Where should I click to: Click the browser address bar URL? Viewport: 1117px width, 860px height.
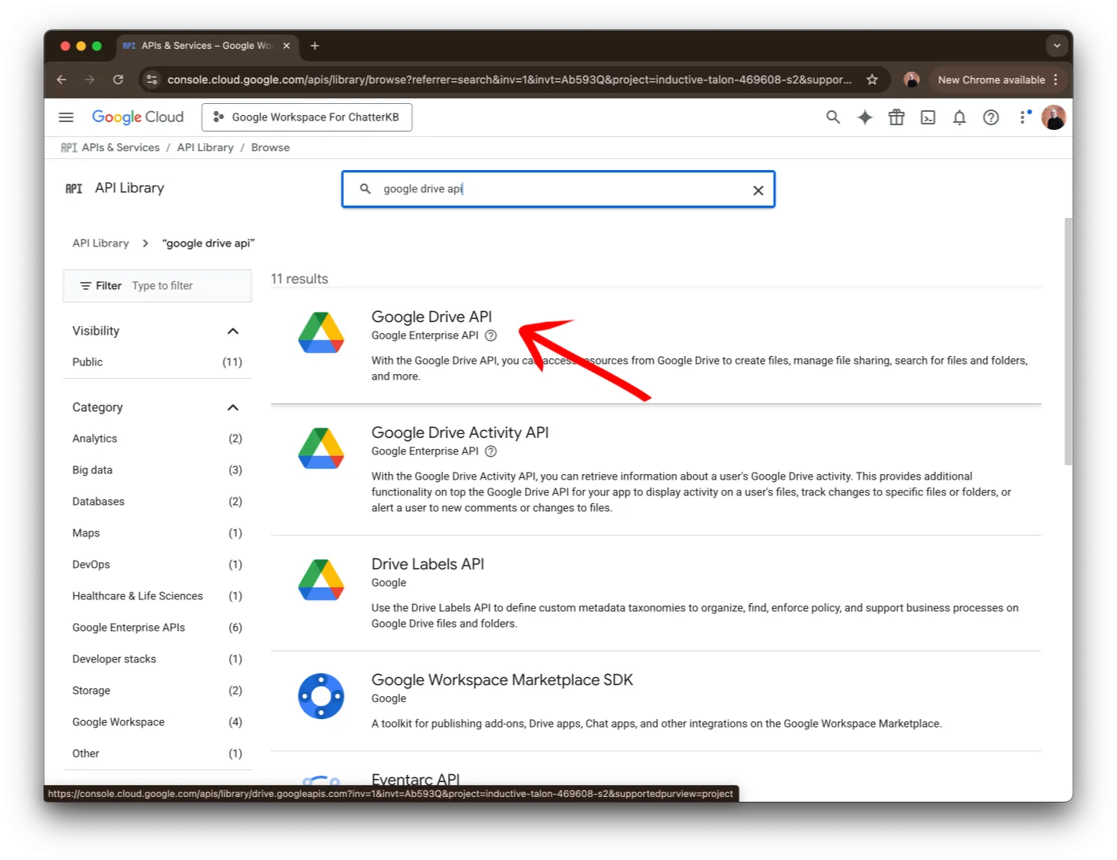click(x=509, y=80)
